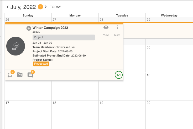Click the 1/1 progress circle

pyautogui.click(x=118, y=75)
